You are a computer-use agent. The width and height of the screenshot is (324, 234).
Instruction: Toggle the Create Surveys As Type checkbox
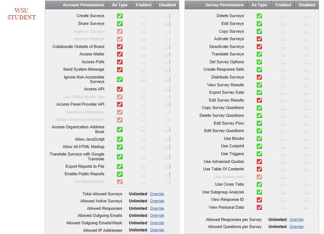coord(119,16)
